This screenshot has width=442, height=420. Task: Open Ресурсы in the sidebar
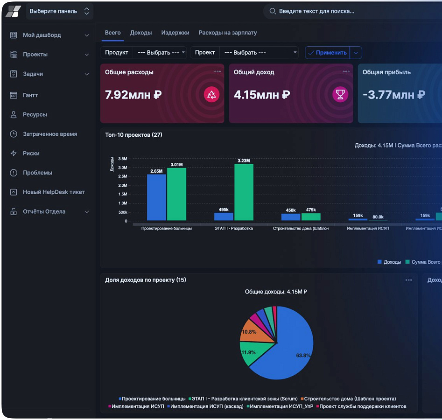tap(35, 114)
